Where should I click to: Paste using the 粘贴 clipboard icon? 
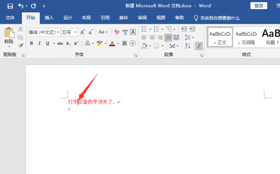(x=9, y=32)
